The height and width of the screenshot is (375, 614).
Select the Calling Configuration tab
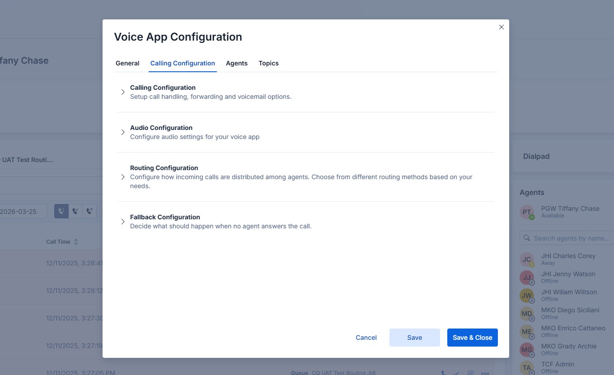(183, 63)
